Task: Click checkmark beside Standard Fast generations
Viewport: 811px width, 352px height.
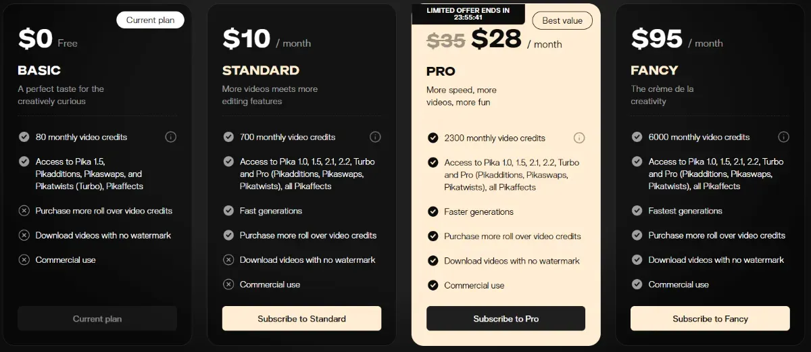Action: pos(228,211)
